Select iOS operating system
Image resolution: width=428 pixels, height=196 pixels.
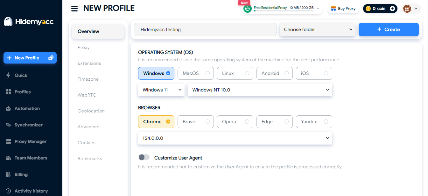pyautogui.click(x=314, y=73)
